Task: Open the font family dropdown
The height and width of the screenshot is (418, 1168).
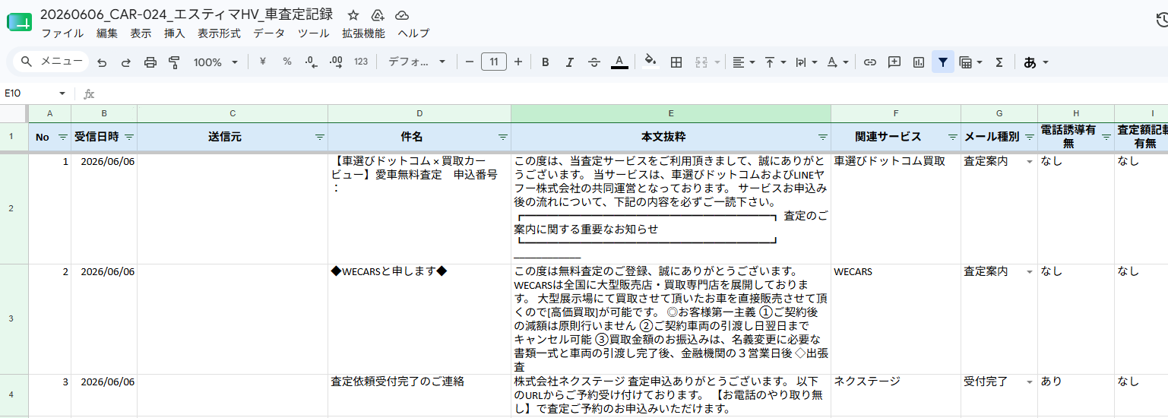Action: [416, 62]
